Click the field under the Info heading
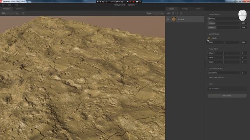 227,89
